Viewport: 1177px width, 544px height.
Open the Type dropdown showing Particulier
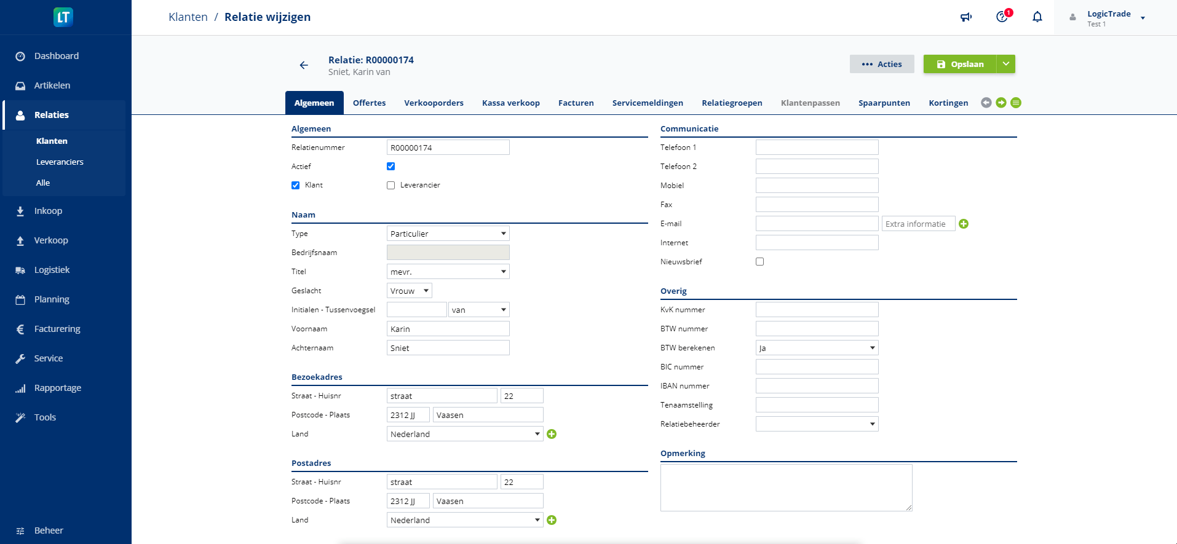click(448, 234)
